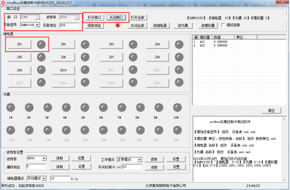Toggle relay JD6 button
Image resolution: width=290 pixels, height=190 pixels.
pos(63,57)
